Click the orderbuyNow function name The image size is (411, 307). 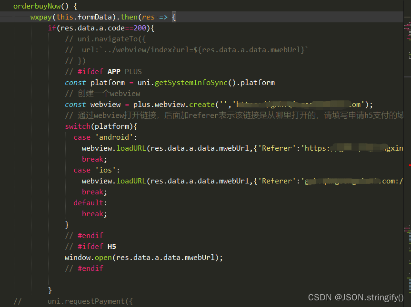pos(37,6)
